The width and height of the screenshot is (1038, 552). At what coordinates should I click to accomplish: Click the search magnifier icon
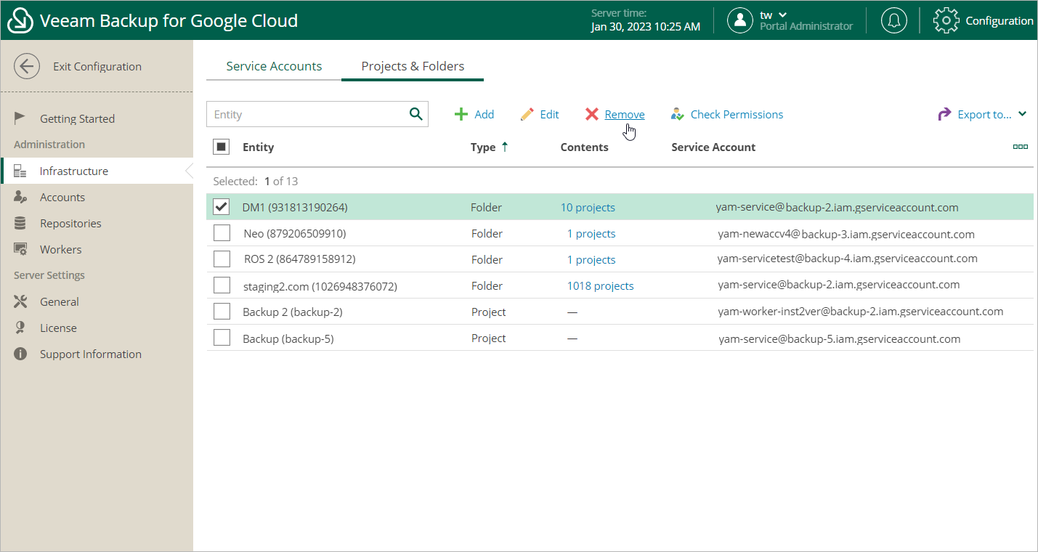click(415, 114)
